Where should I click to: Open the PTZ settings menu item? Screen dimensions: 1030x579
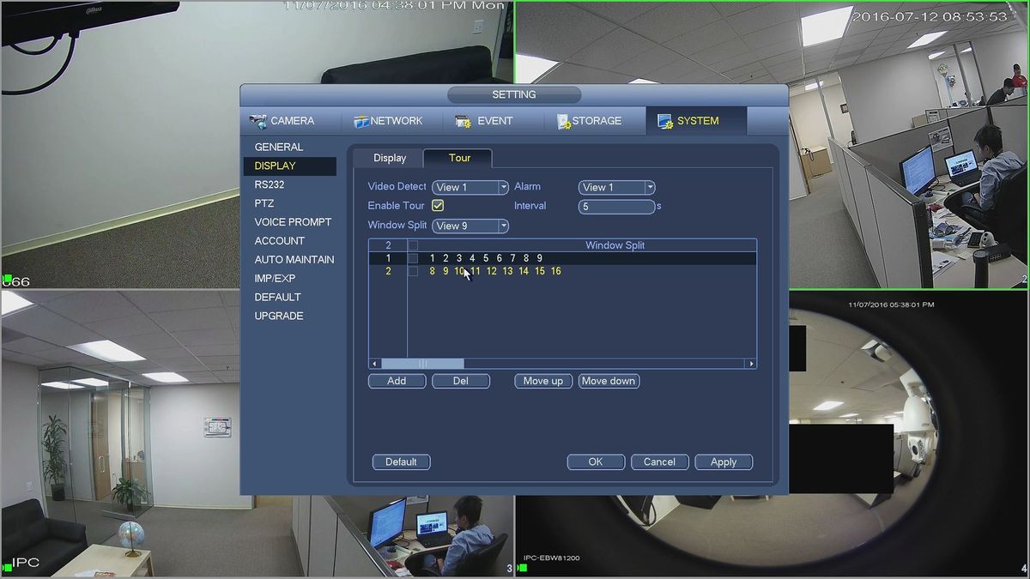click(264, 203)
